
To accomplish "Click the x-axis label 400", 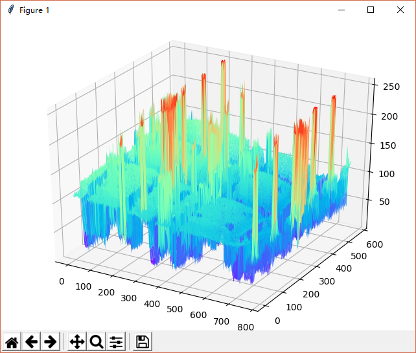I will tap(152, 304).
